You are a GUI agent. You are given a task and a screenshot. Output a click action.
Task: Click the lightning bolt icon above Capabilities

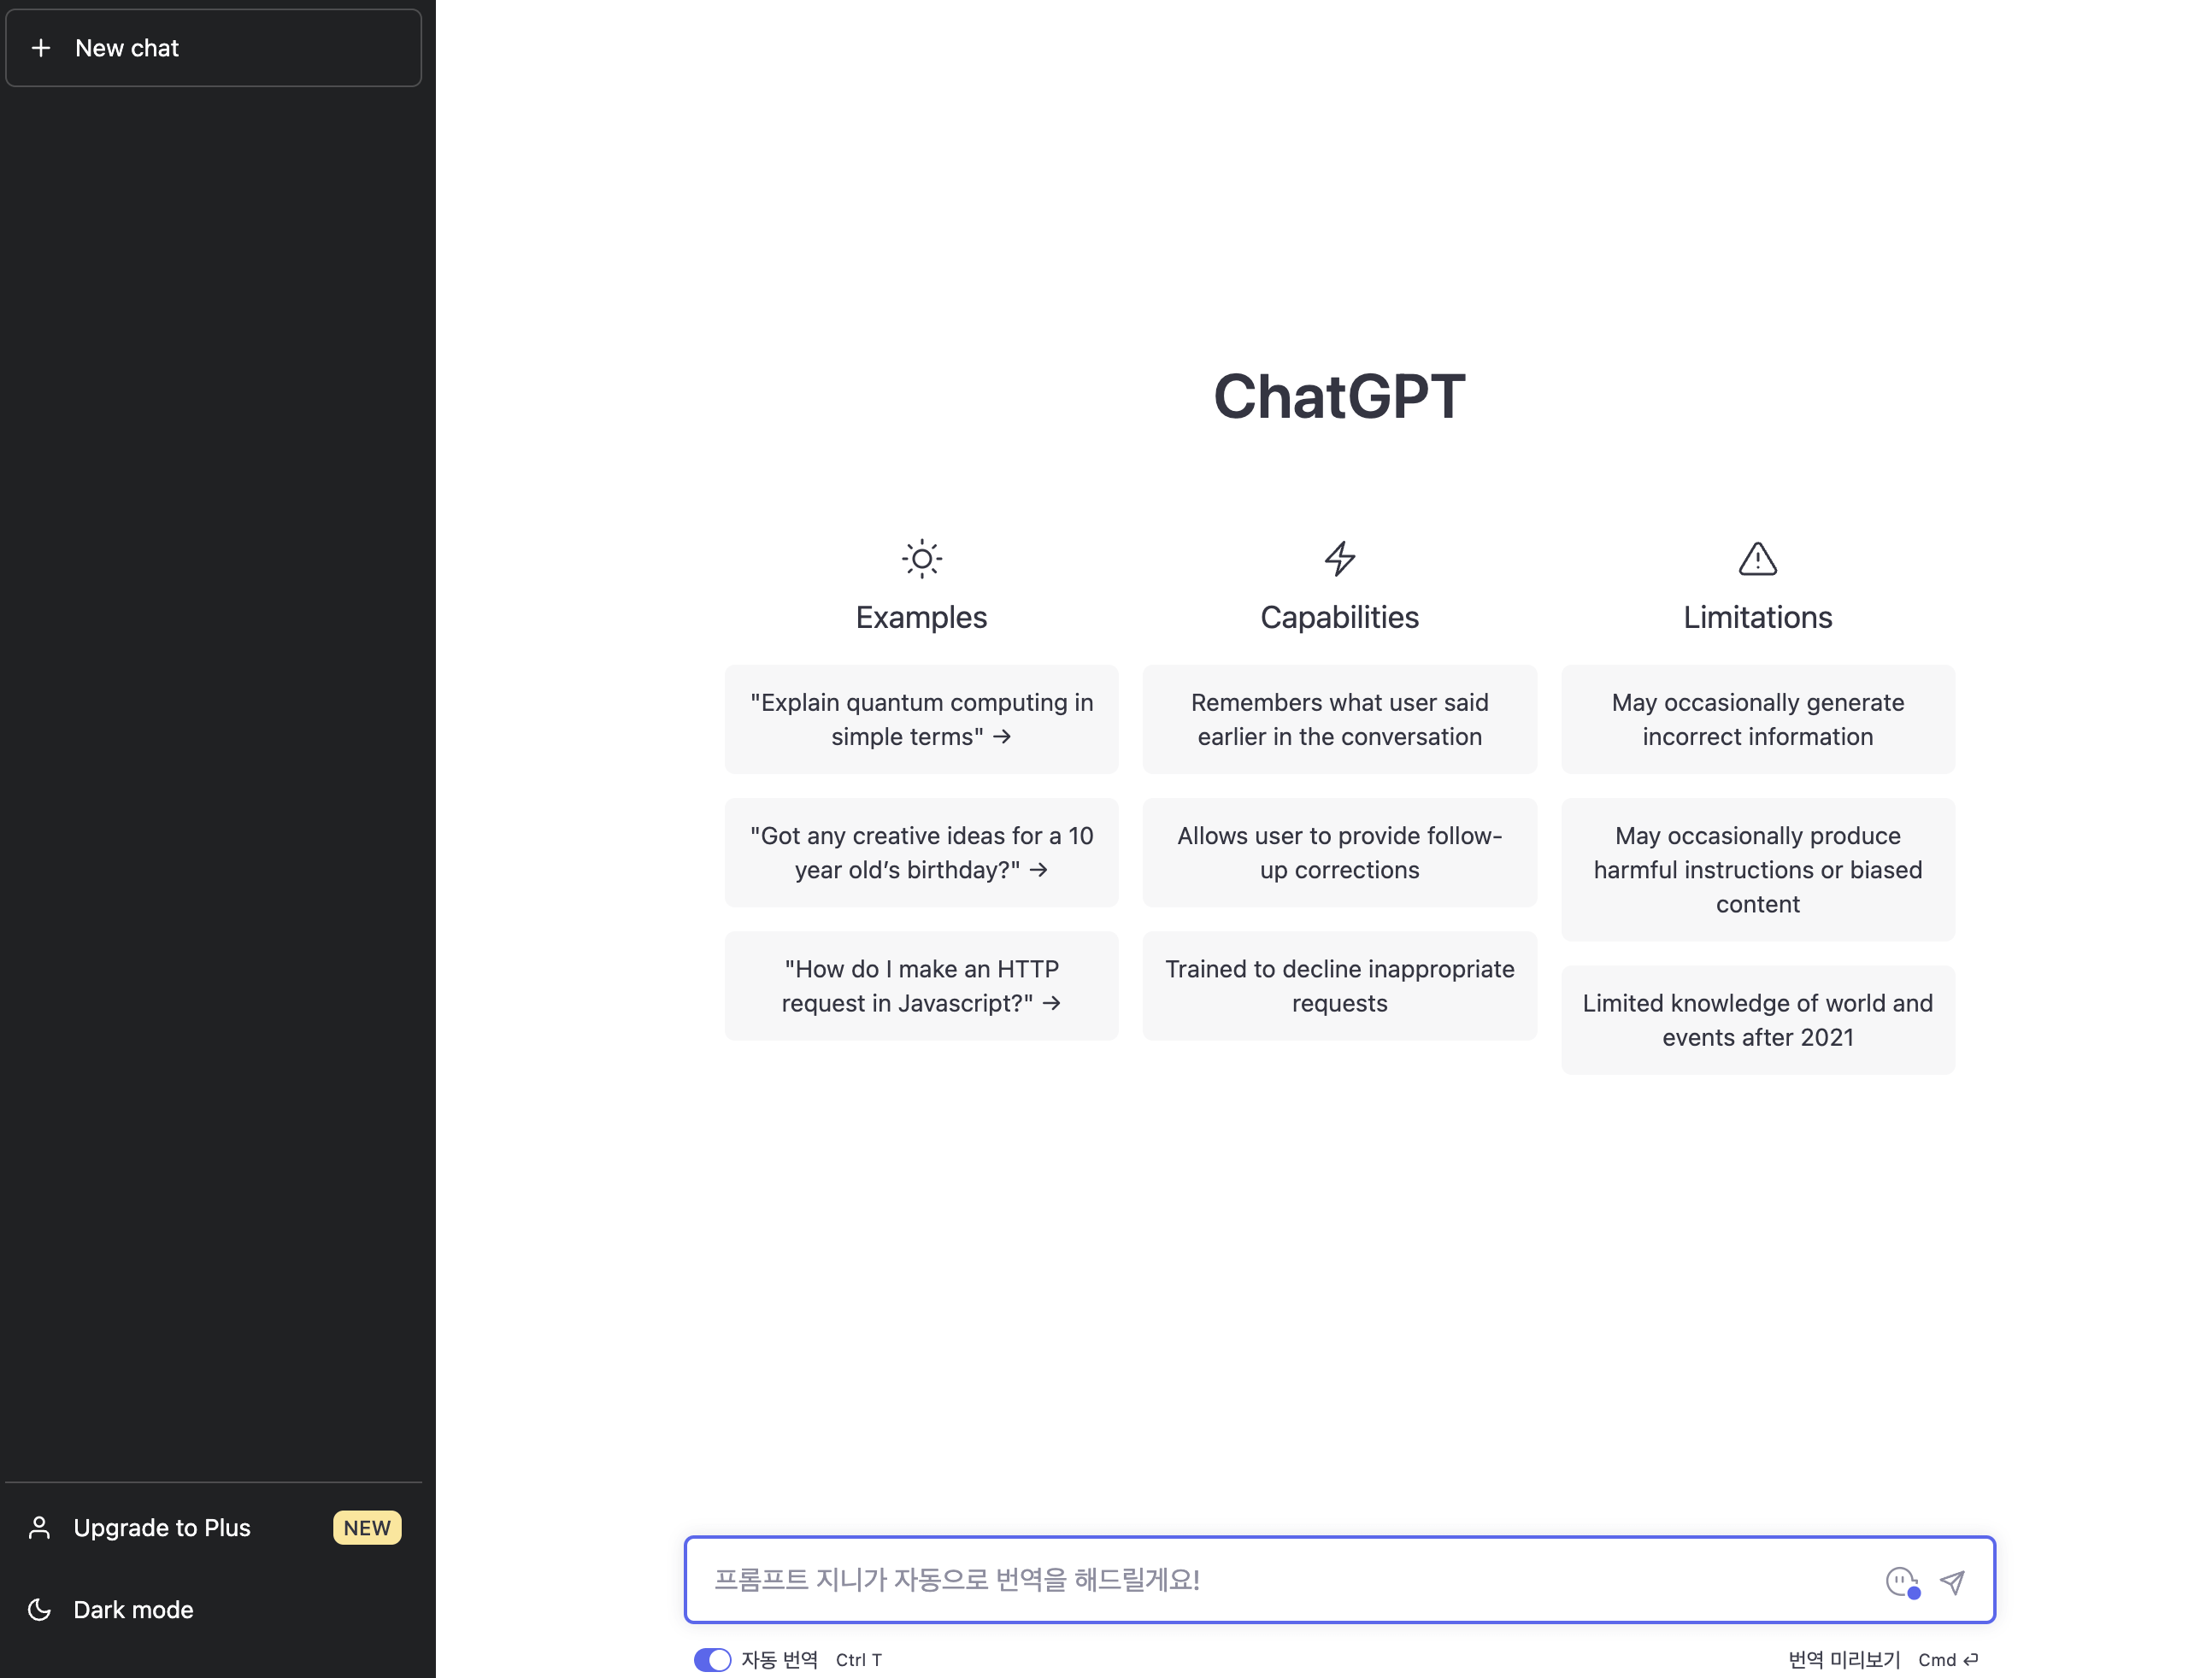(x=1339, y=559)
